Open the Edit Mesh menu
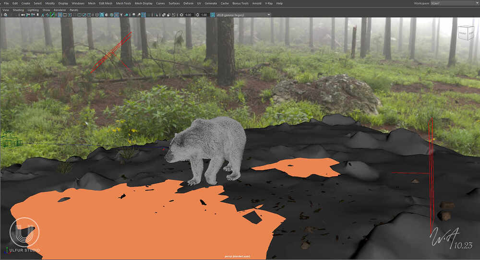 (106, 3)
